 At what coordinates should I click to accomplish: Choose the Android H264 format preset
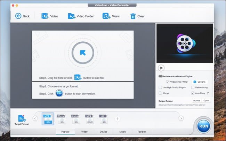coord(75,119)
